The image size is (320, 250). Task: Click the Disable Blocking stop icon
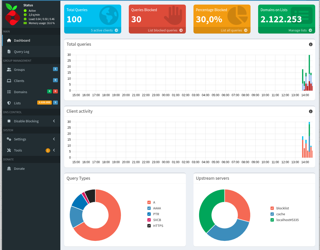(x=9, y=121)
